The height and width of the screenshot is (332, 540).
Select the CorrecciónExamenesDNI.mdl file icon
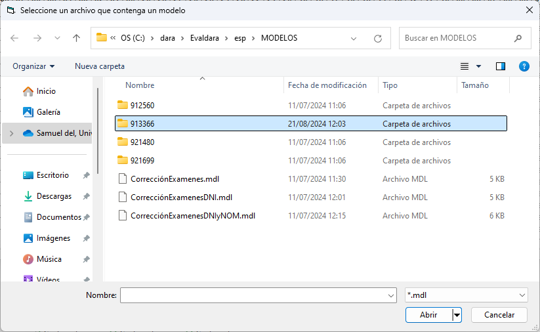[122, 197]
